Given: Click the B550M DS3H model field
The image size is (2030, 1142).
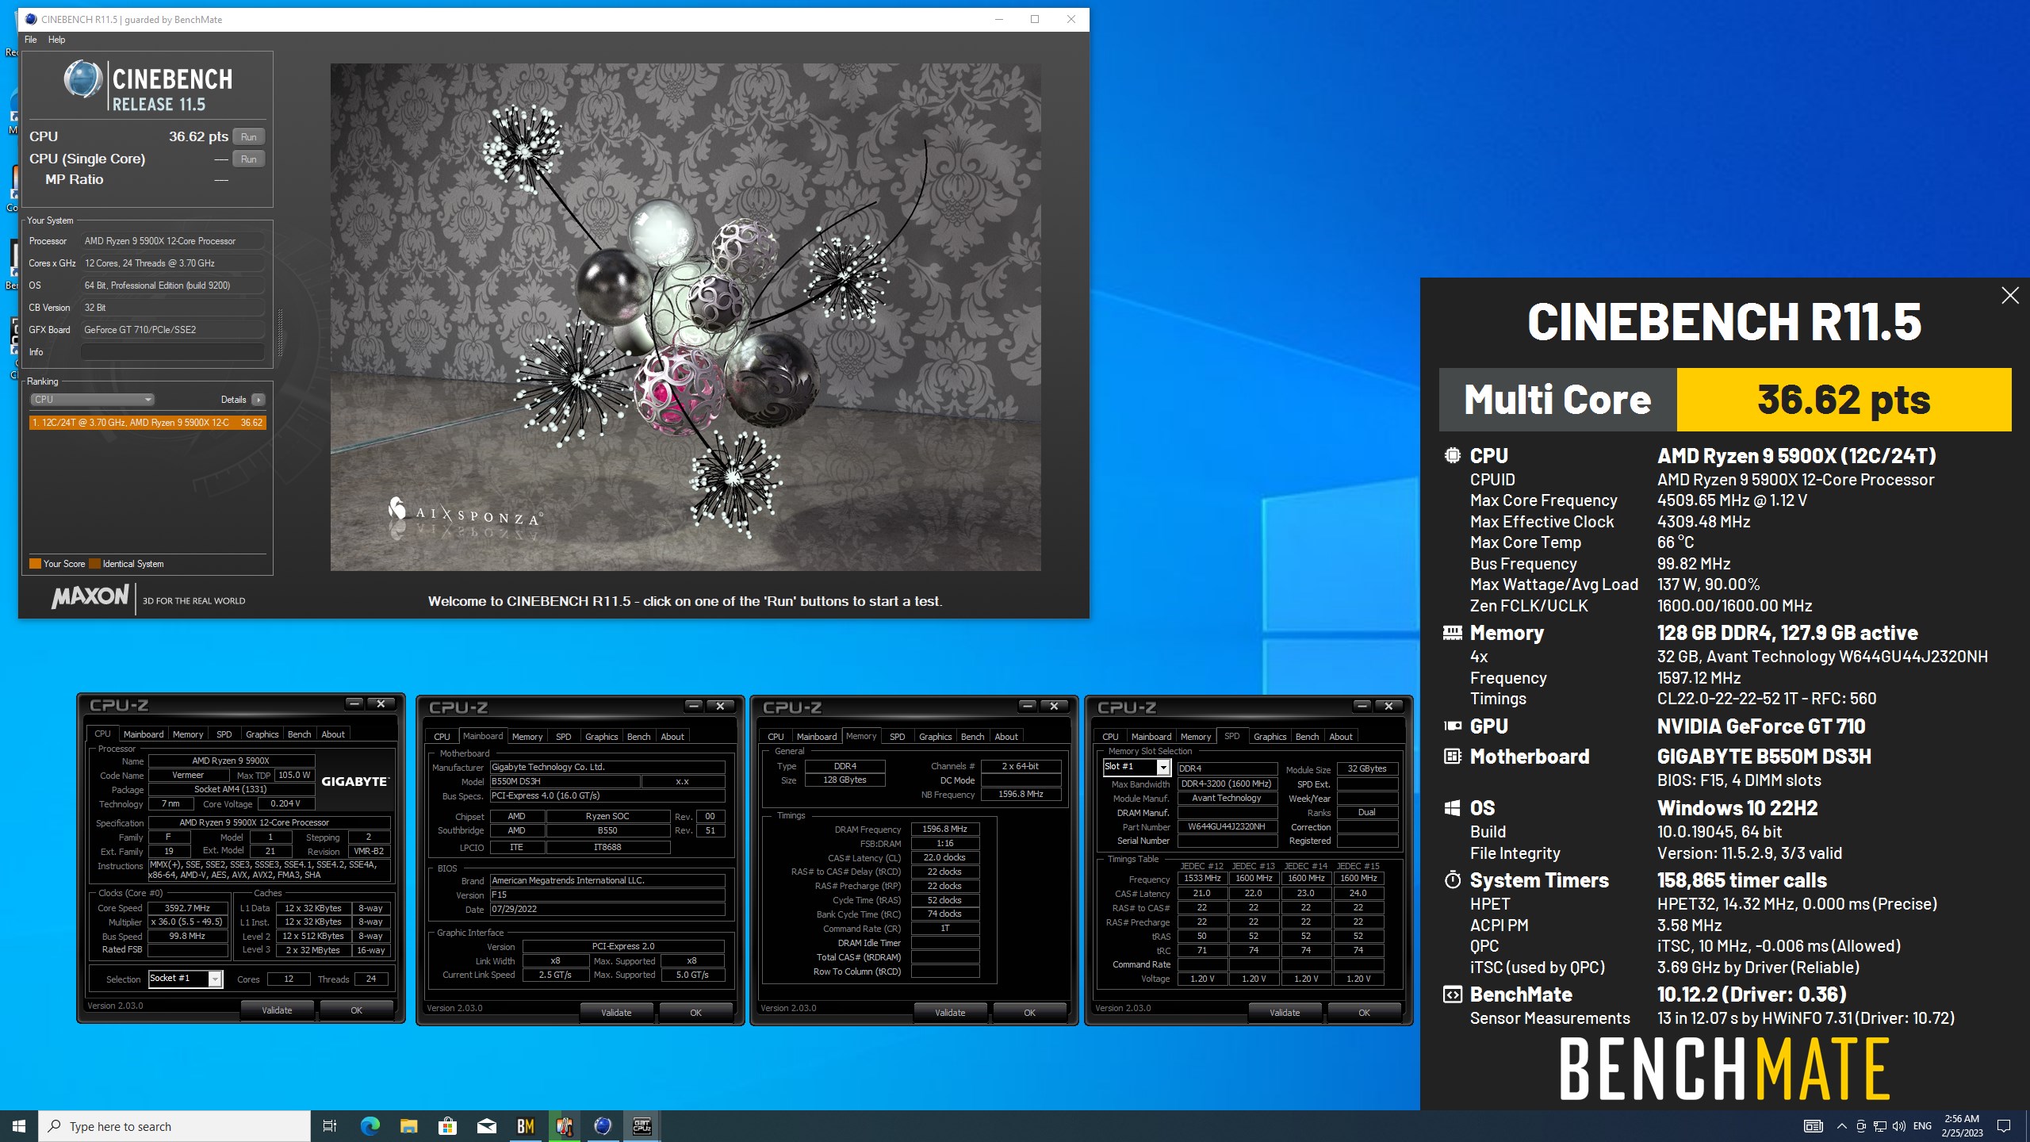Looking at the screenshot, I should click(565, 781).
